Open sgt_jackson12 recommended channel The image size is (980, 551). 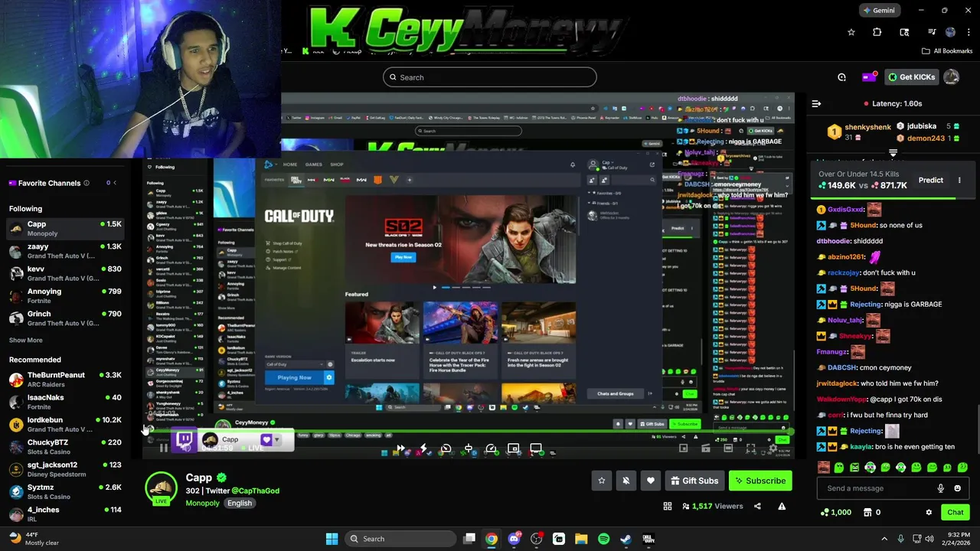point(65,469)
